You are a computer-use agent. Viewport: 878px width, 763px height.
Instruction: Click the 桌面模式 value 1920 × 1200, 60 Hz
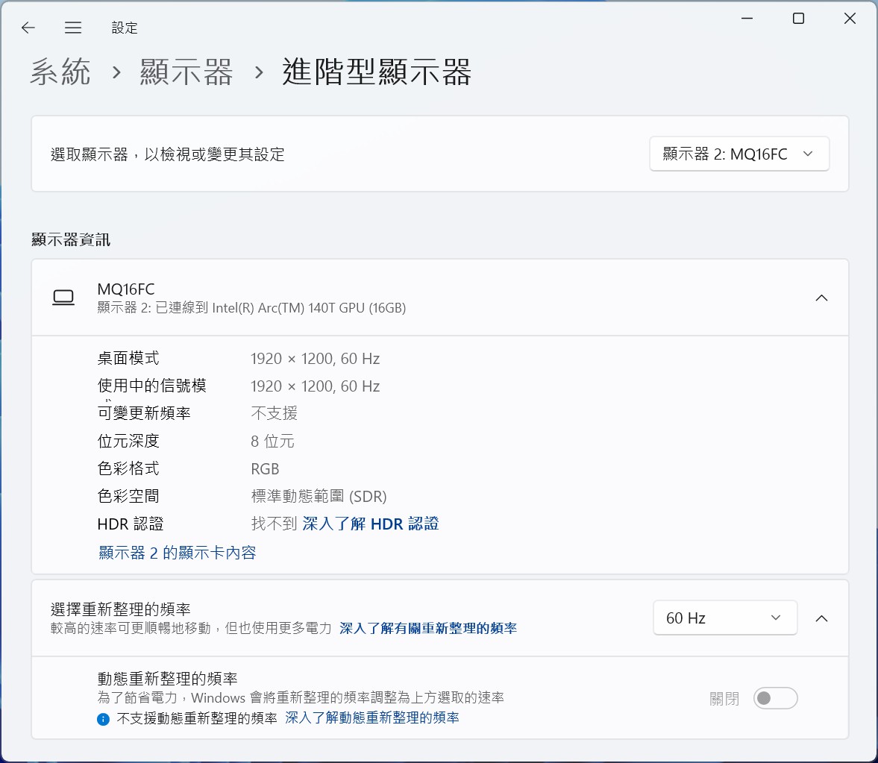316,359
